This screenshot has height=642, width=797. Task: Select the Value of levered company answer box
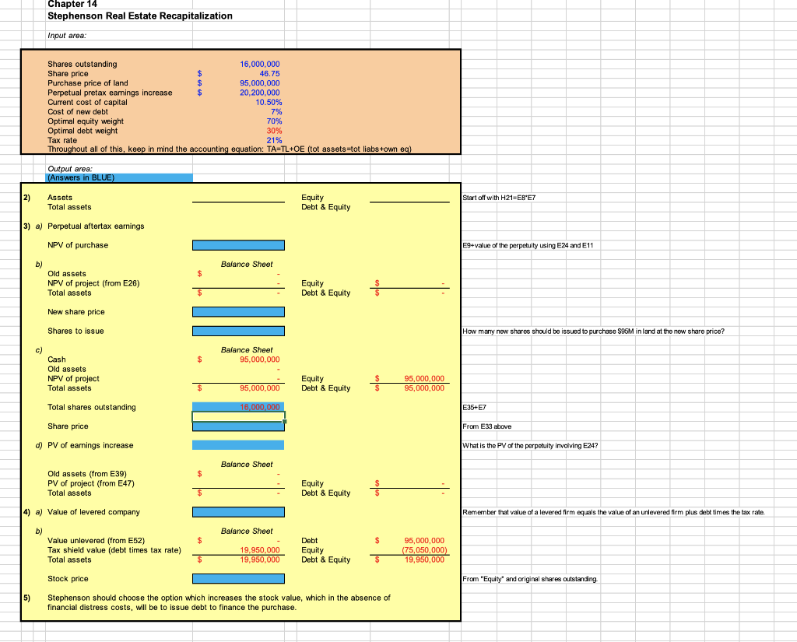(238, 511)
